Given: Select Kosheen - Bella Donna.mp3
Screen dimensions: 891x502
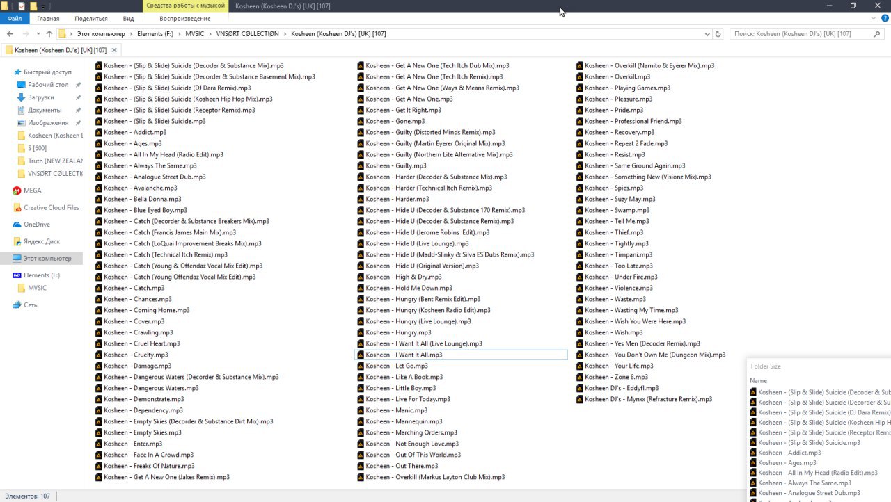Looking at the screenshot, I should pos(139,199).
